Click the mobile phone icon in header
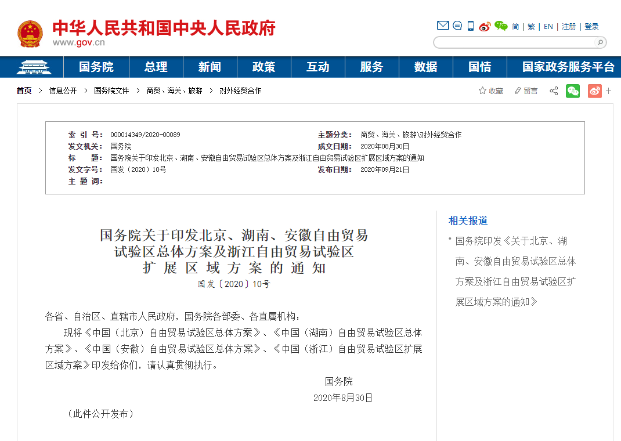Screen dimensions: 621x441 point(471,26)
